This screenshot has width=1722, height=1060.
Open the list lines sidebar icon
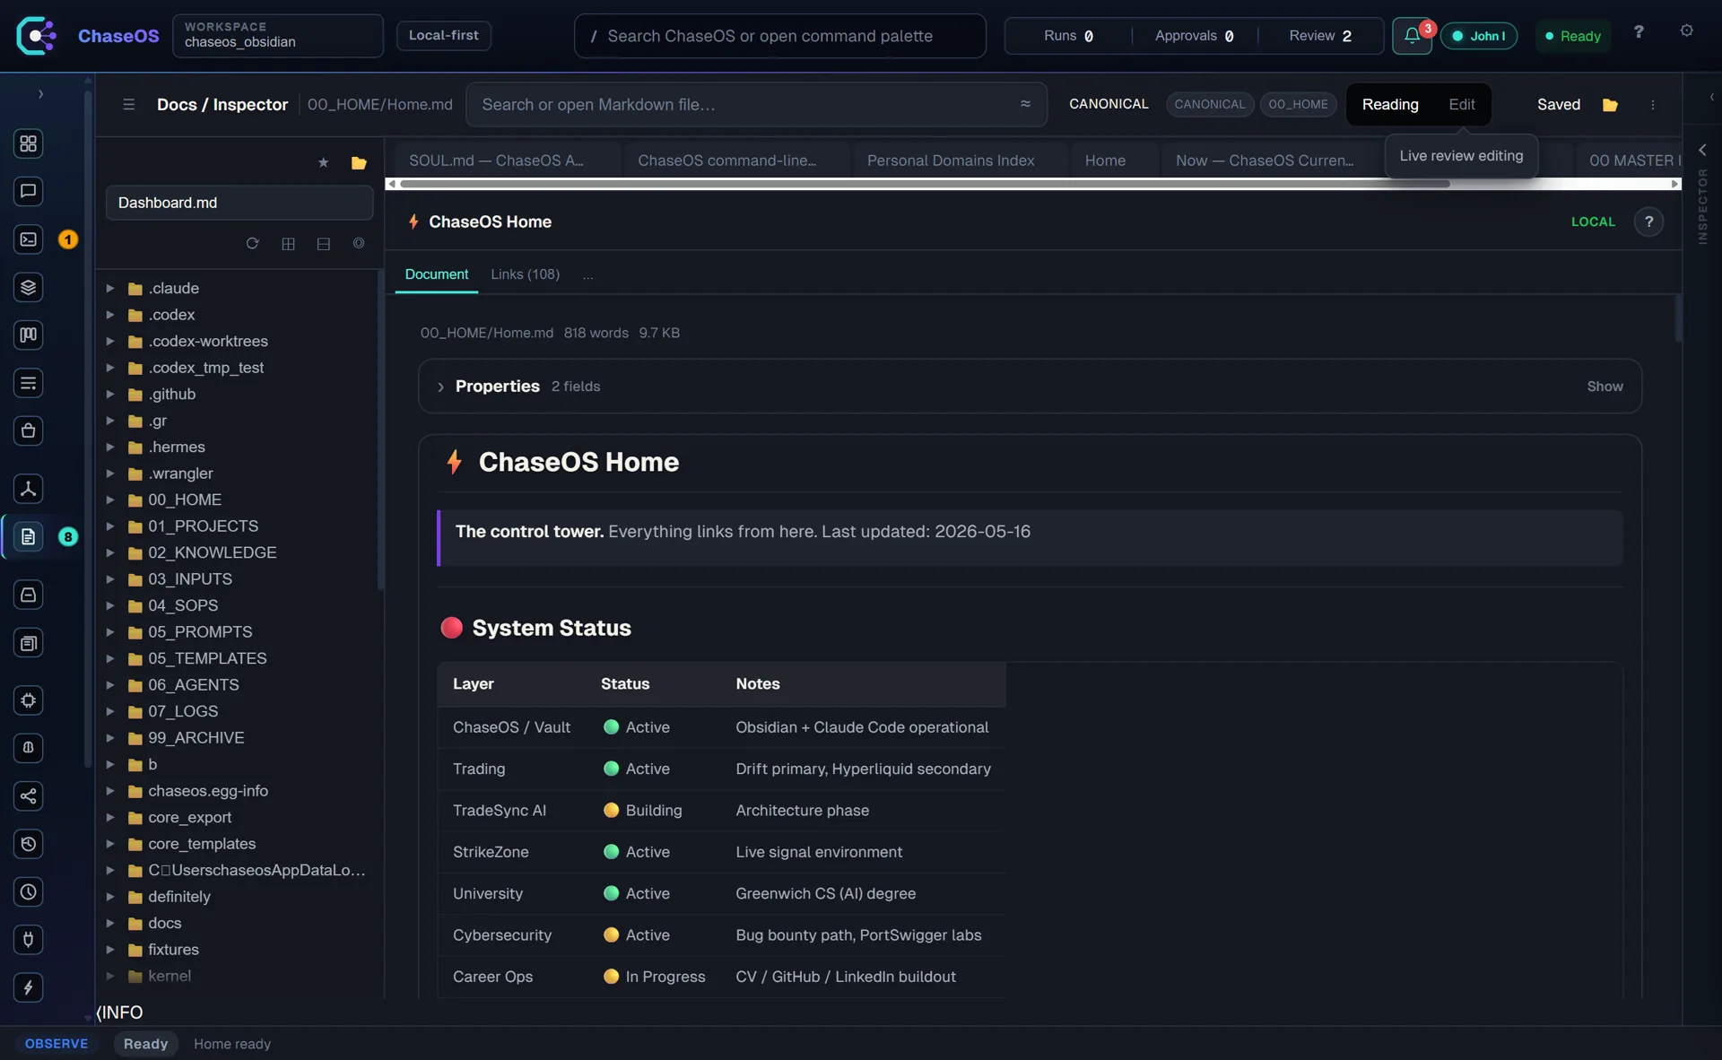point(28,383)
